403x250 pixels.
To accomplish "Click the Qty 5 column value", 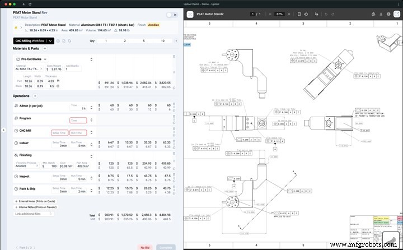I will point(144,41).
